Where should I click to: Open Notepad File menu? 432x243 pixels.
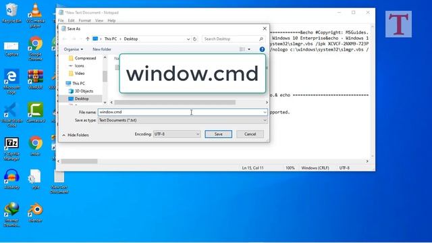(x=61, y=20)
